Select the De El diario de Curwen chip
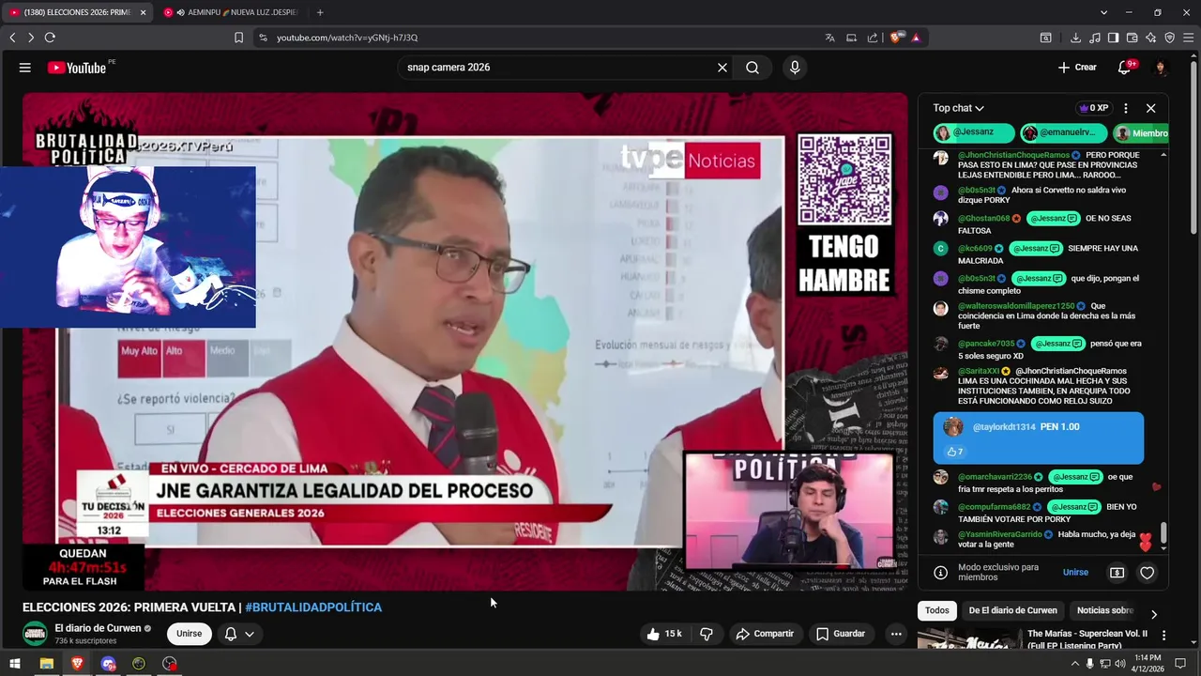Image resolution: width=1201 pixels, height=676 pixels. 1012,610
